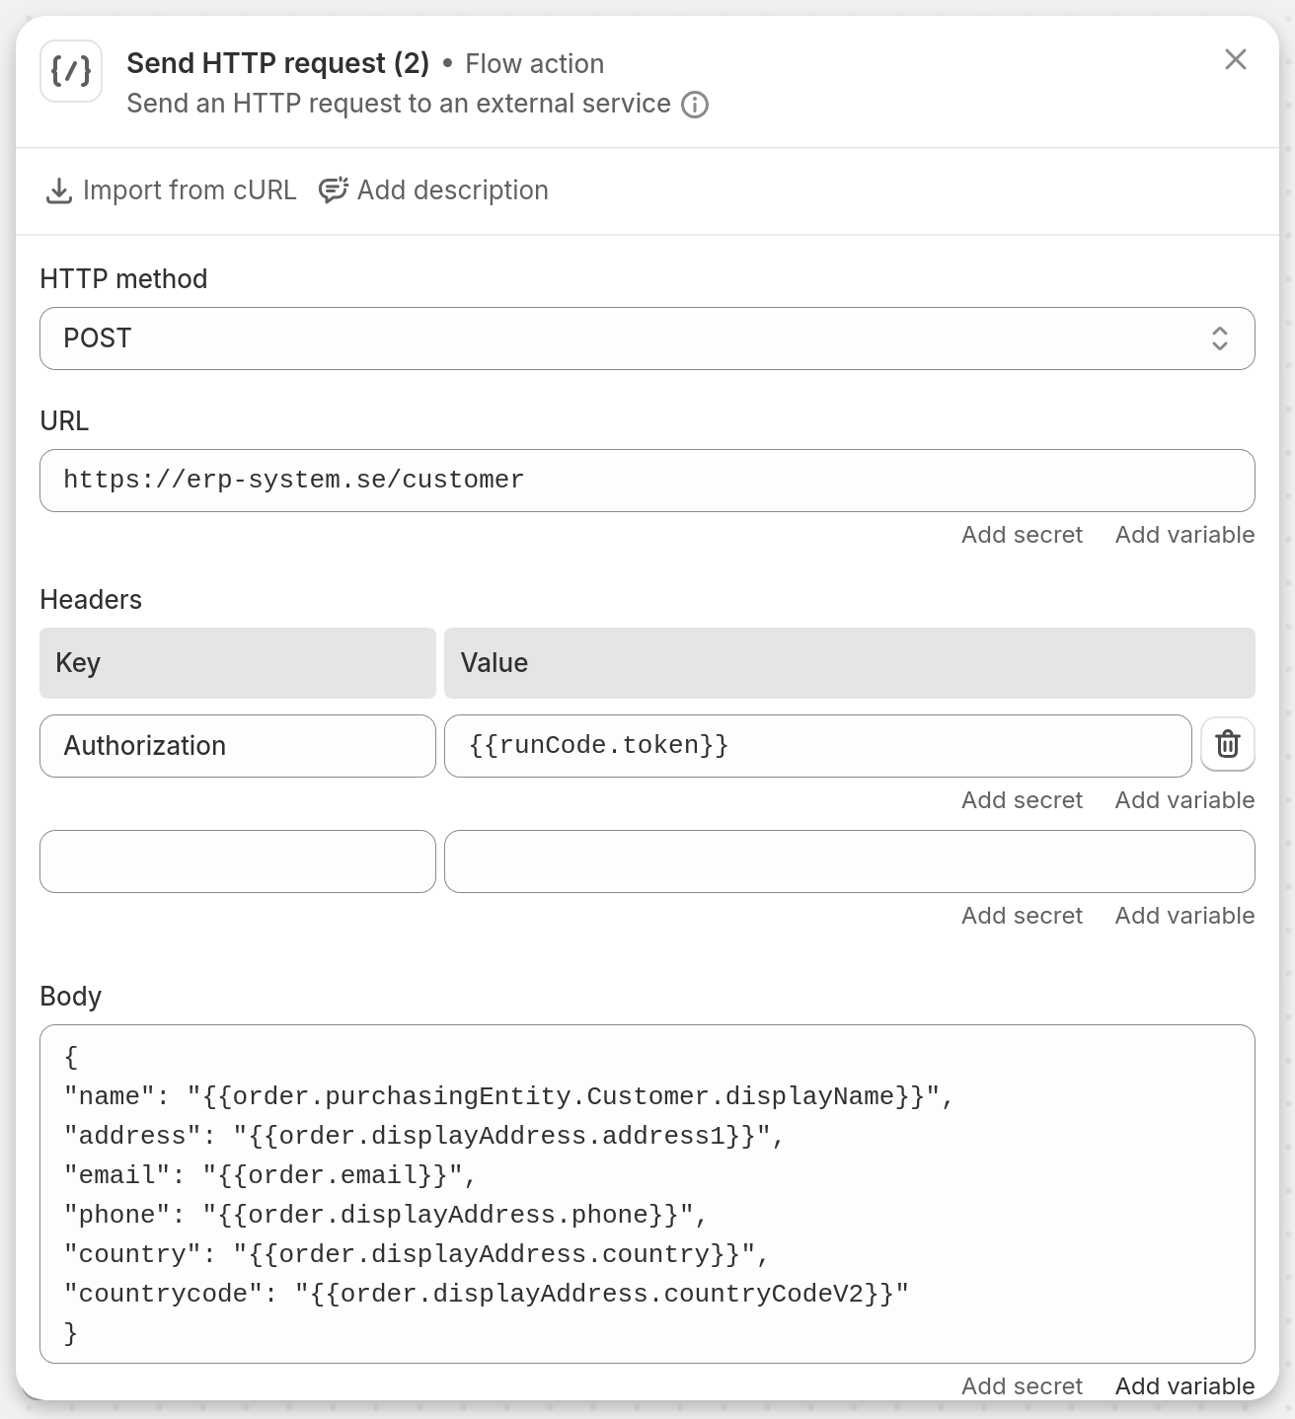Click the chevrons on the HTTP method selector

pyautogui.click(x=1220, y=338)
